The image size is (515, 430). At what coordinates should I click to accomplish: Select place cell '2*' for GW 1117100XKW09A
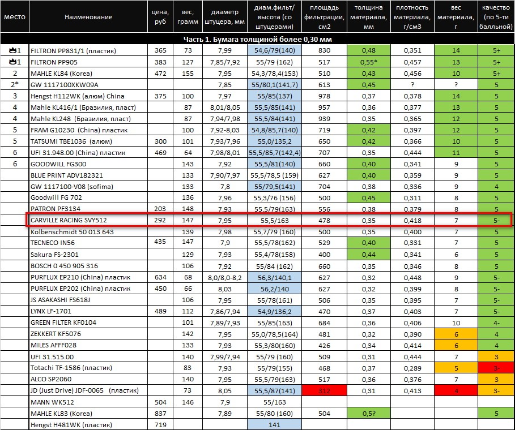click(15, 85)
